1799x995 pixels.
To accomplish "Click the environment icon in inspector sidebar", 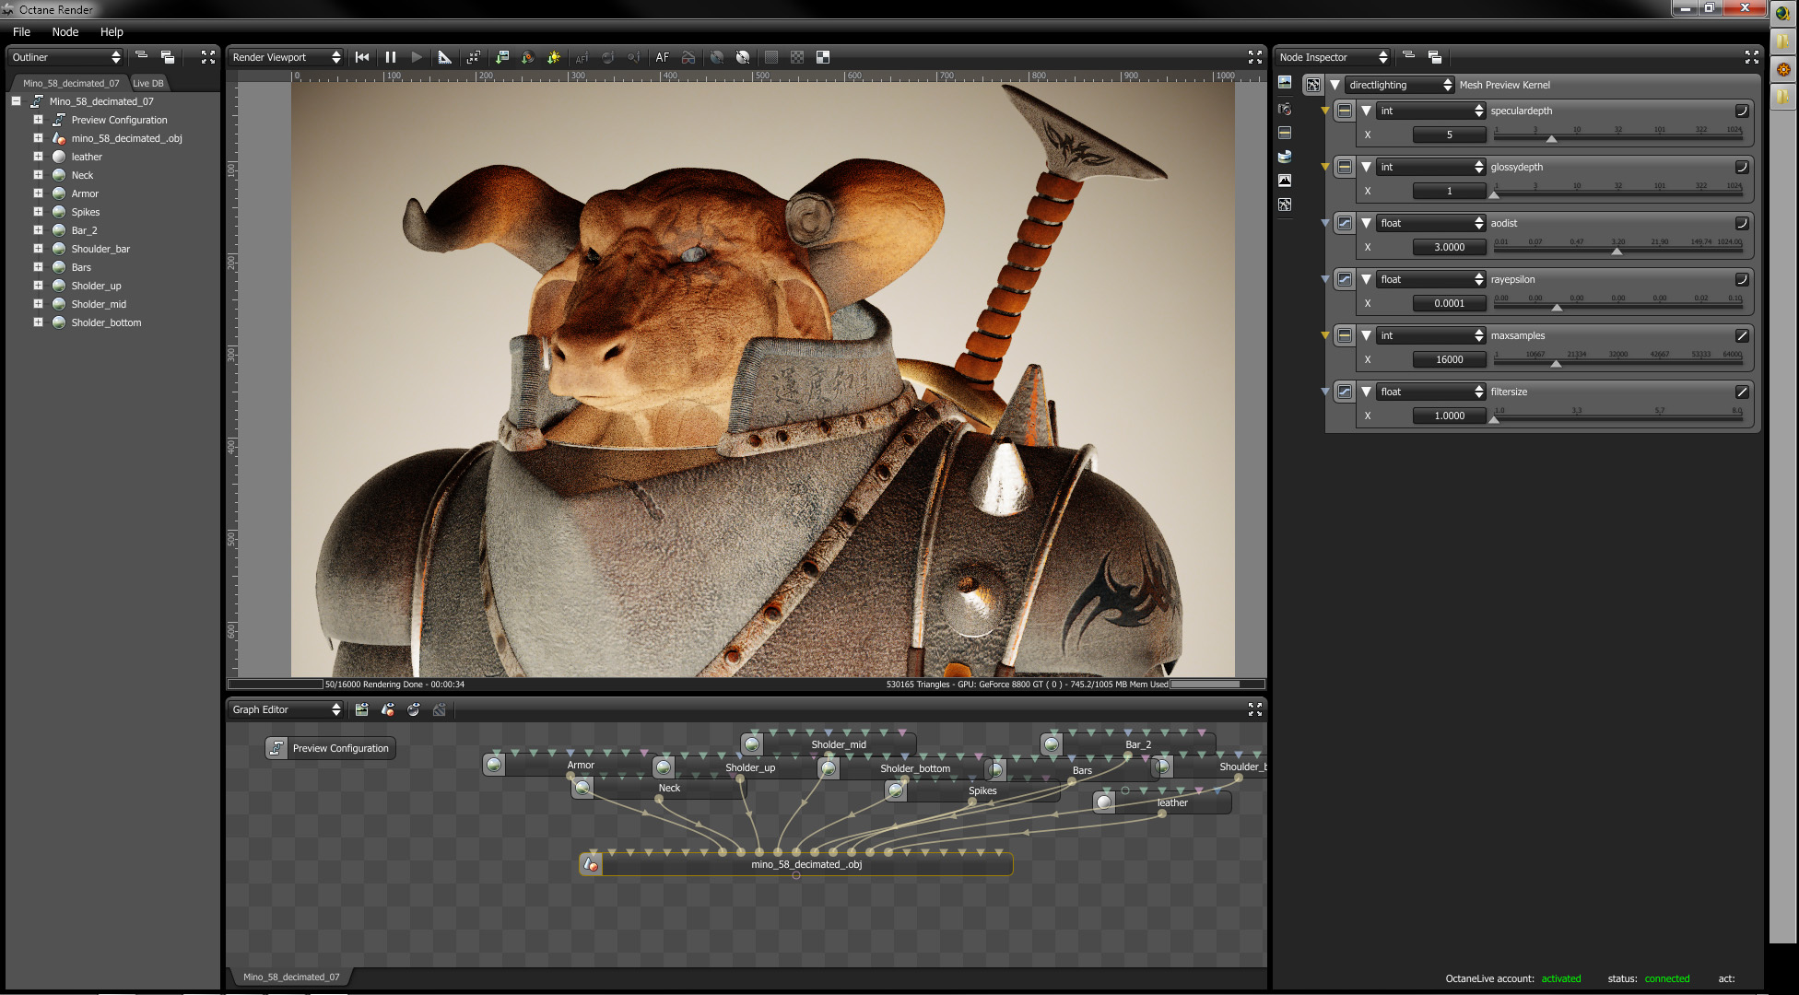I will tap(1285, 157).
